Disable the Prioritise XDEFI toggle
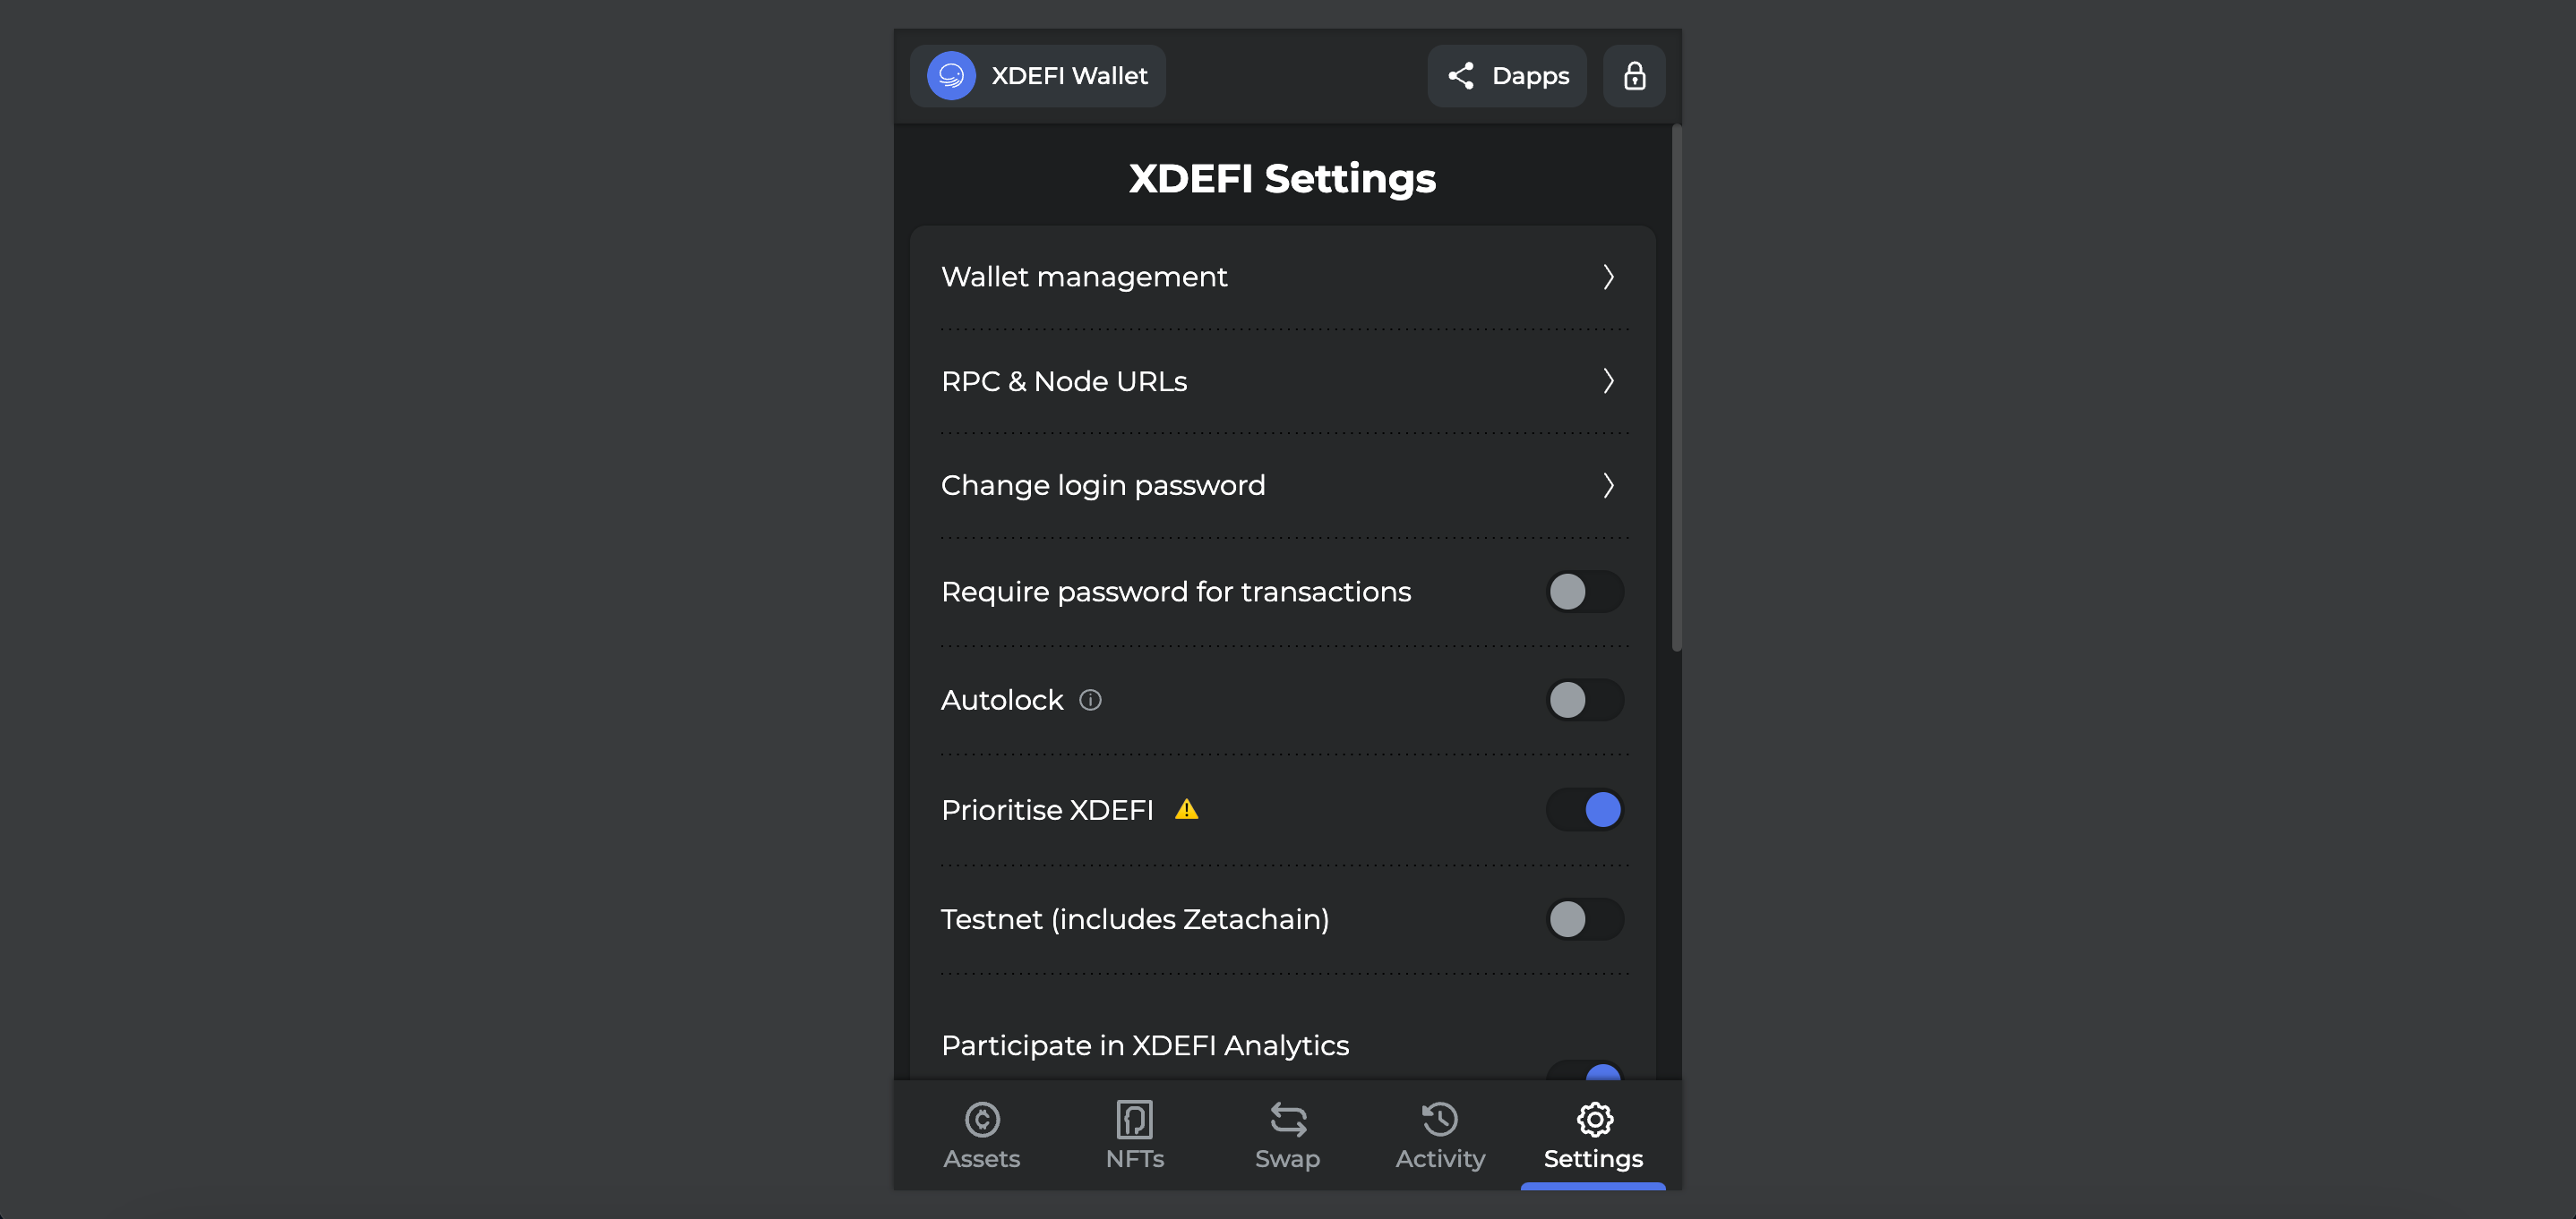 1584,809
